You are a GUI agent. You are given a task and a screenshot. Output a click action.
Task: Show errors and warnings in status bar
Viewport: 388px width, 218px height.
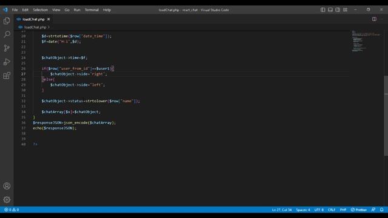click(12, 210)
